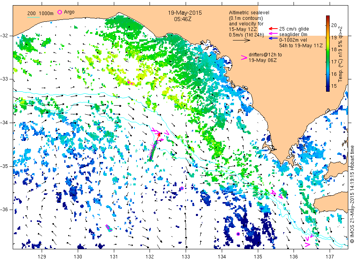Click the magenta marker near 131.4E 33S
This screenshot has height=262, width=357.
tap(129, 82)
